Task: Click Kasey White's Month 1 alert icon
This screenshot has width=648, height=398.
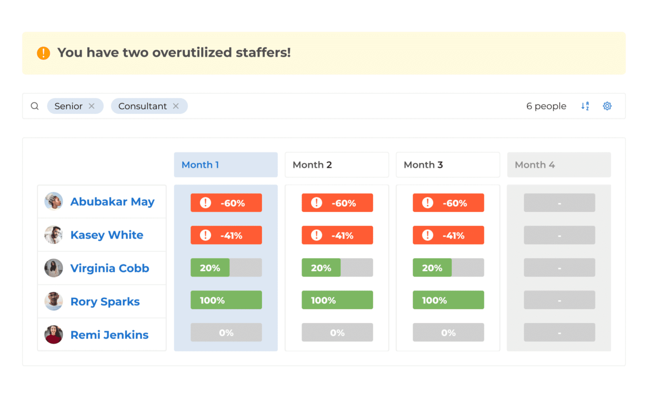Action: pos(205,235)
